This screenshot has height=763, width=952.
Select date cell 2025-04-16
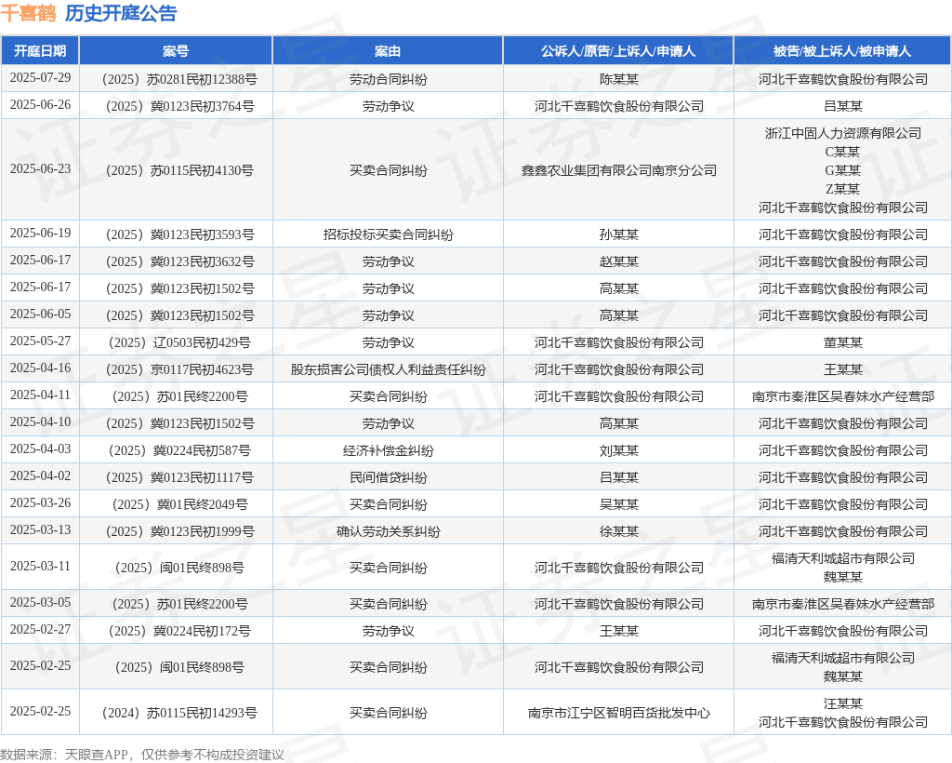40,368
